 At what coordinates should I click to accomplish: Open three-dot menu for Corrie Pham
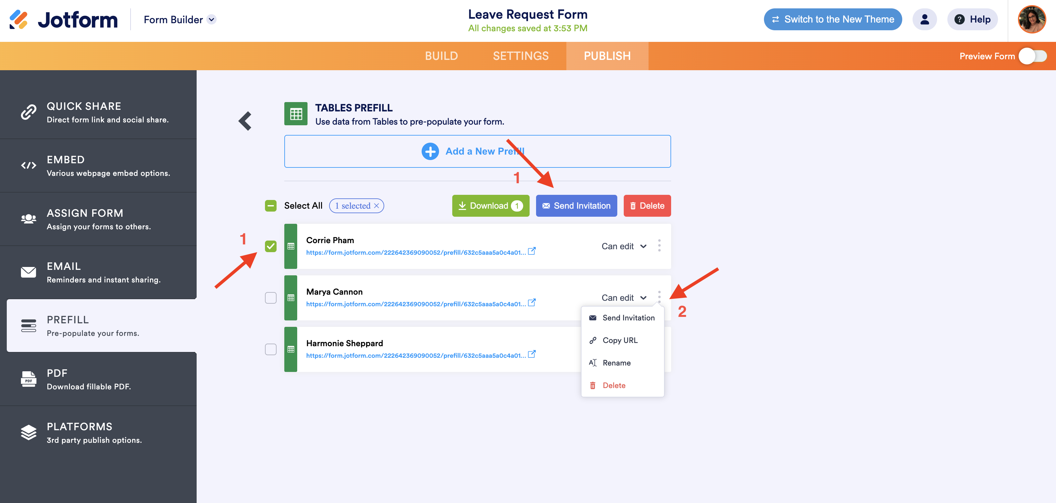(659, 246)
